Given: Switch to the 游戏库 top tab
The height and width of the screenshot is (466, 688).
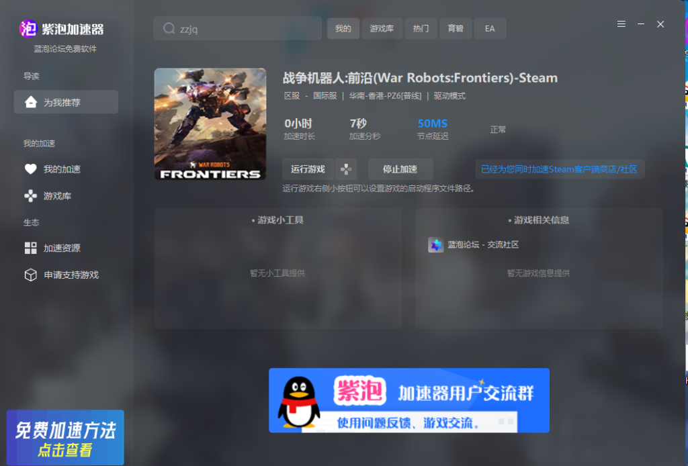Looking at the screenshot, I should click(x=382, y=28).
